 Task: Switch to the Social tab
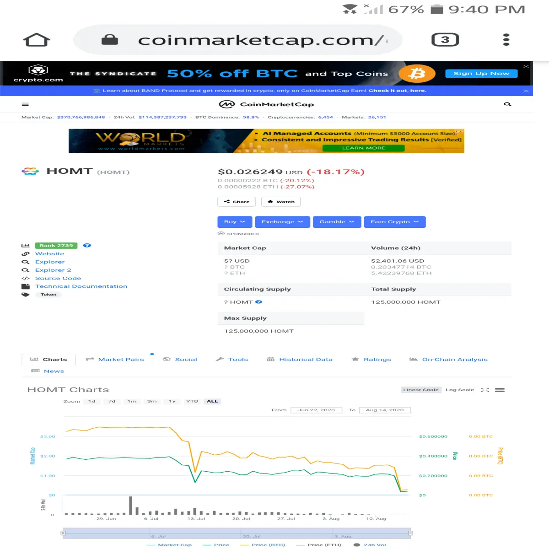click(180, 360)
